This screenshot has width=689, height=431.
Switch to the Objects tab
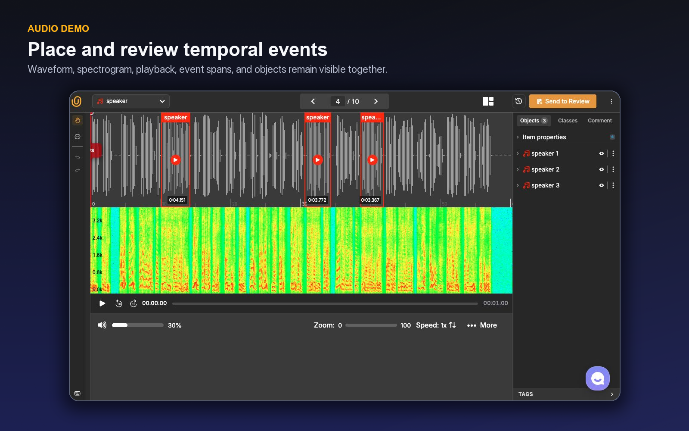534,121
